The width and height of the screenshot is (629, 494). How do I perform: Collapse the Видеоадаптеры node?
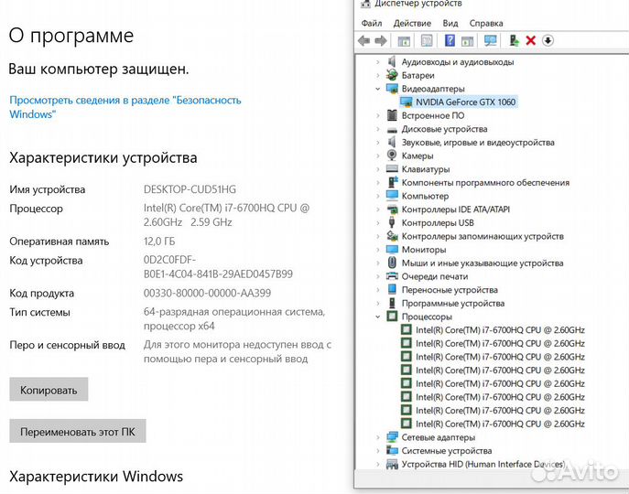377,89
